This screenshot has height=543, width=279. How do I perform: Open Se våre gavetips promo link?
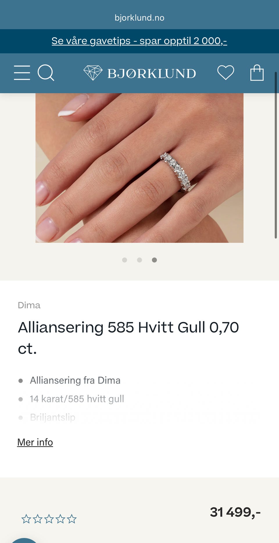pos(139,41)
